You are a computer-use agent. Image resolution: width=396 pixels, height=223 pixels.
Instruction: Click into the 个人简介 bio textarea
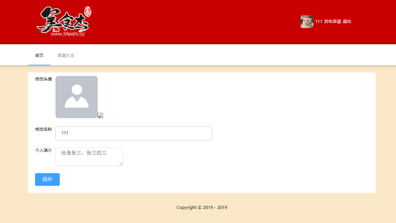[89, 157]
